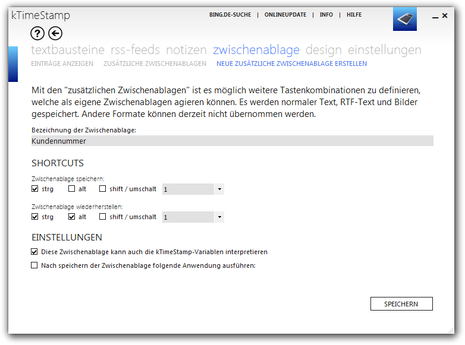Go to einstellungen tab
The image size is (465, 345).
(384, 50)
